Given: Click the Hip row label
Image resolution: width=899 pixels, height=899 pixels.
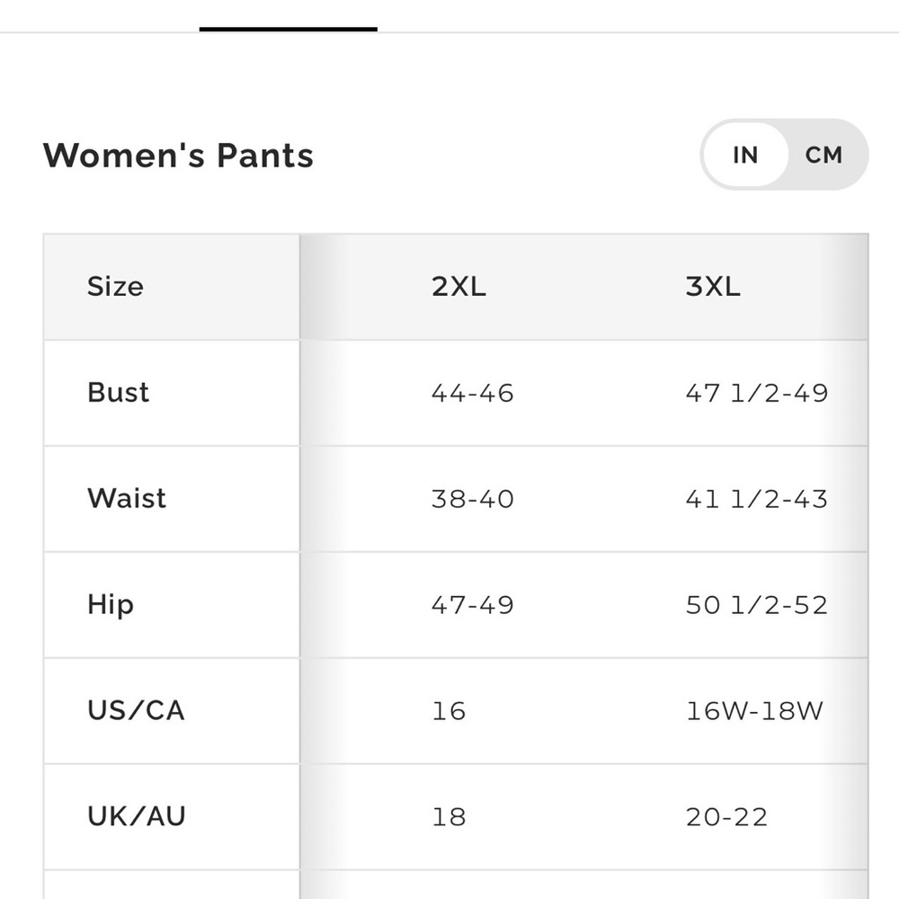Looking at the screenshot, I should (111, 605).
